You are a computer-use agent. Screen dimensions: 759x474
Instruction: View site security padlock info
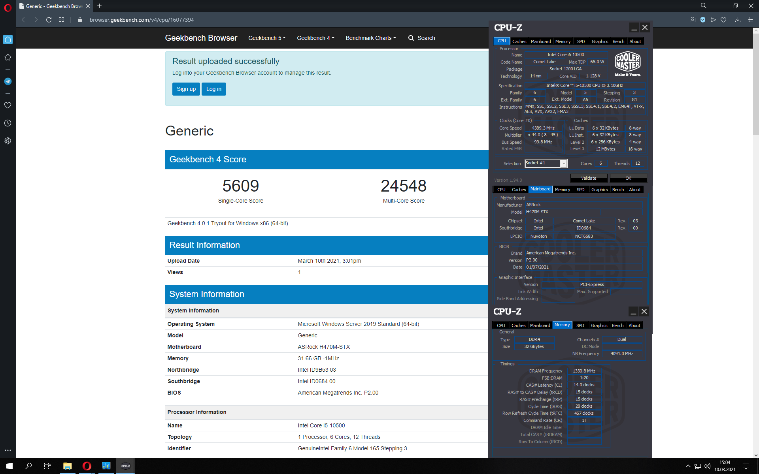80,20
